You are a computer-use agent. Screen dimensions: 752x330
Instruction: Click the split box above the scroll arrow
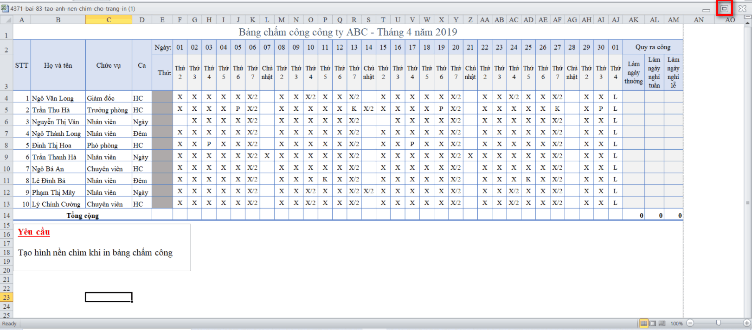747,18
